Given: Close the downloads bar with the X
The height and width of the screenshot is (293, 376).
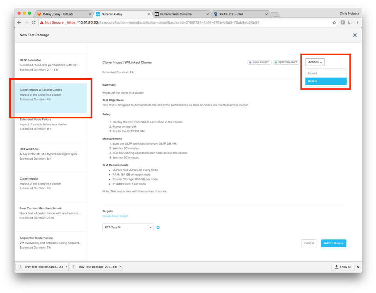Looking at the screenshot, I should click(x=357, y=267).
